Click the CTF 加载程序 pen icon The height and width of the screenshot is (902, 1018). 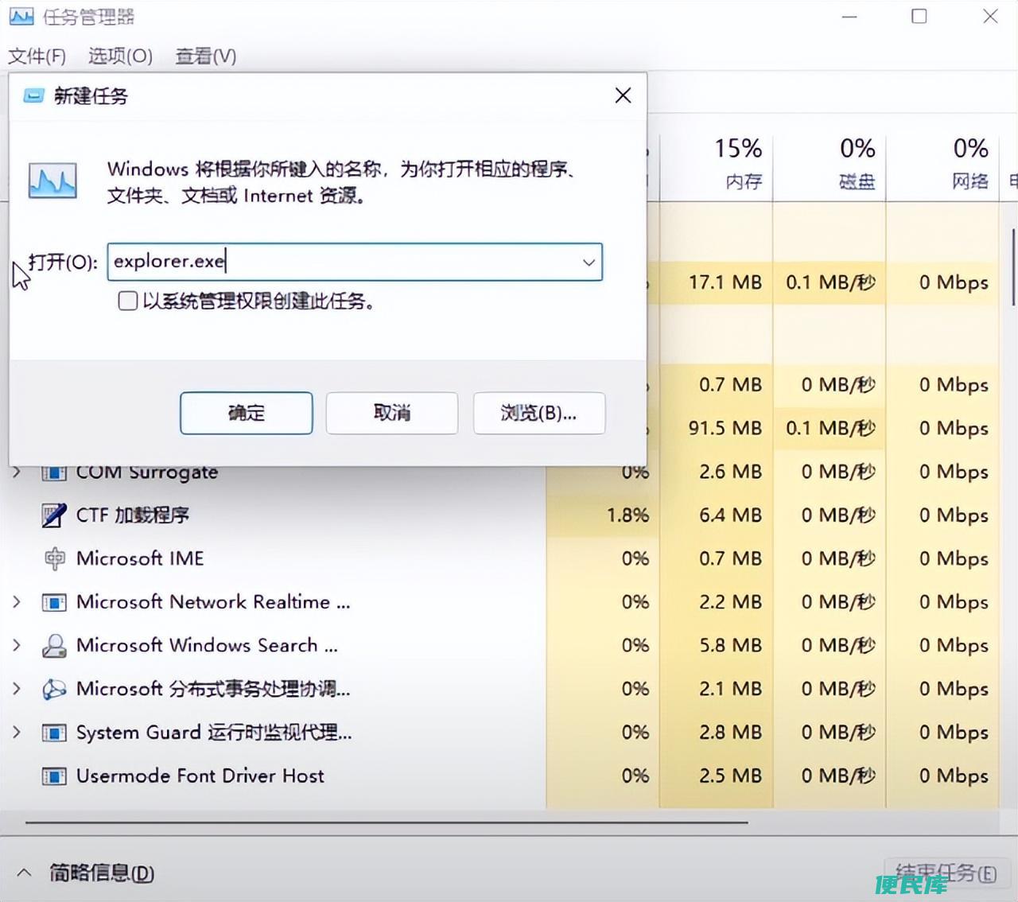[x=53, y=515]
